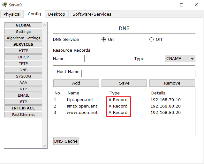The width and height of the screenshot is (204, 164).
Task: Click the INTERFACE section header
Action: click(x=23, y=108)
